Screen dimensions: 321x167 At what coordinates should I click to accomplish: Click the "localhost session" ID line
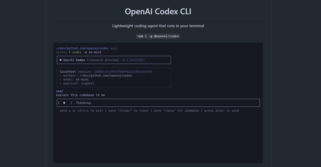pos(106,72)
